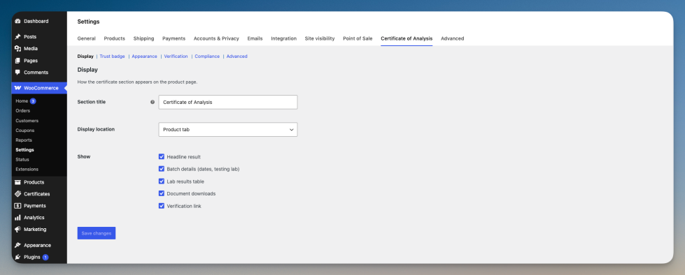The height and width of the screenshot is (275, 685).
Task: Open Extensions in the WooCommerce submenu
Action: [27, 169]
